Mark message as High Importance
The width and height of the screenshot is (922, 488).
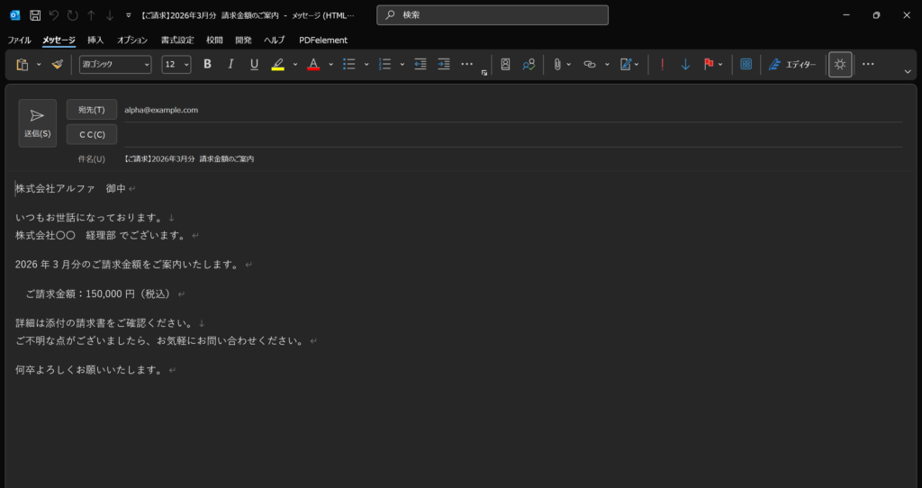(x=663, y=65)
